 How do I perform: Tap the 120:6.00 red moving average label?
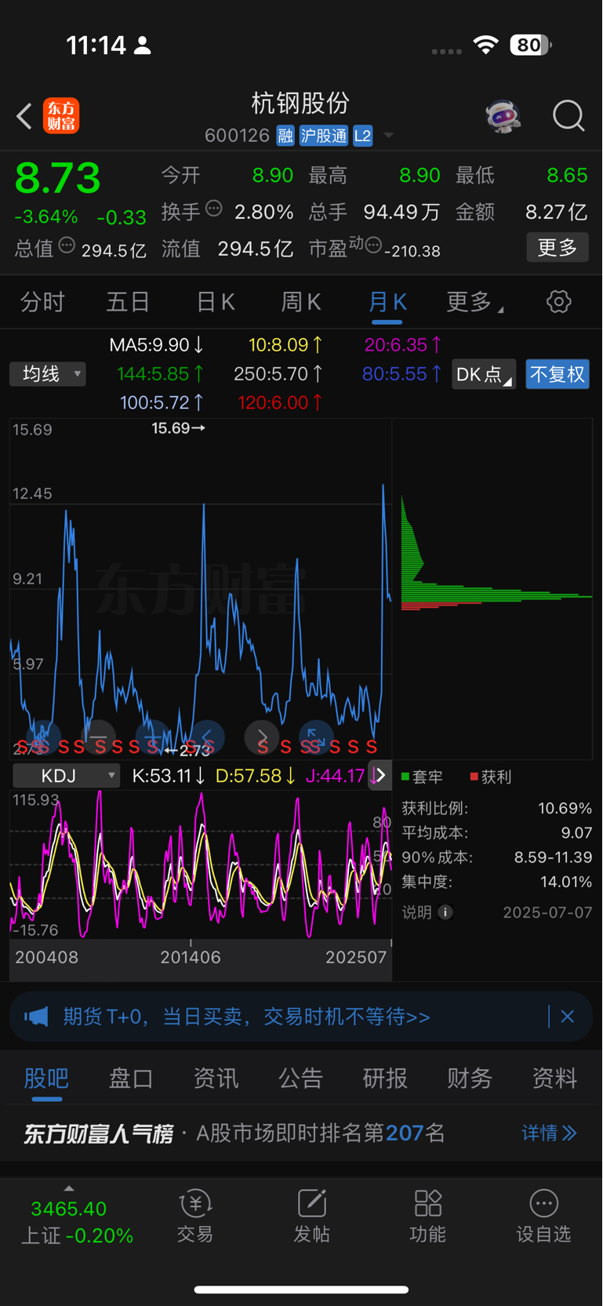click(280, 402)
